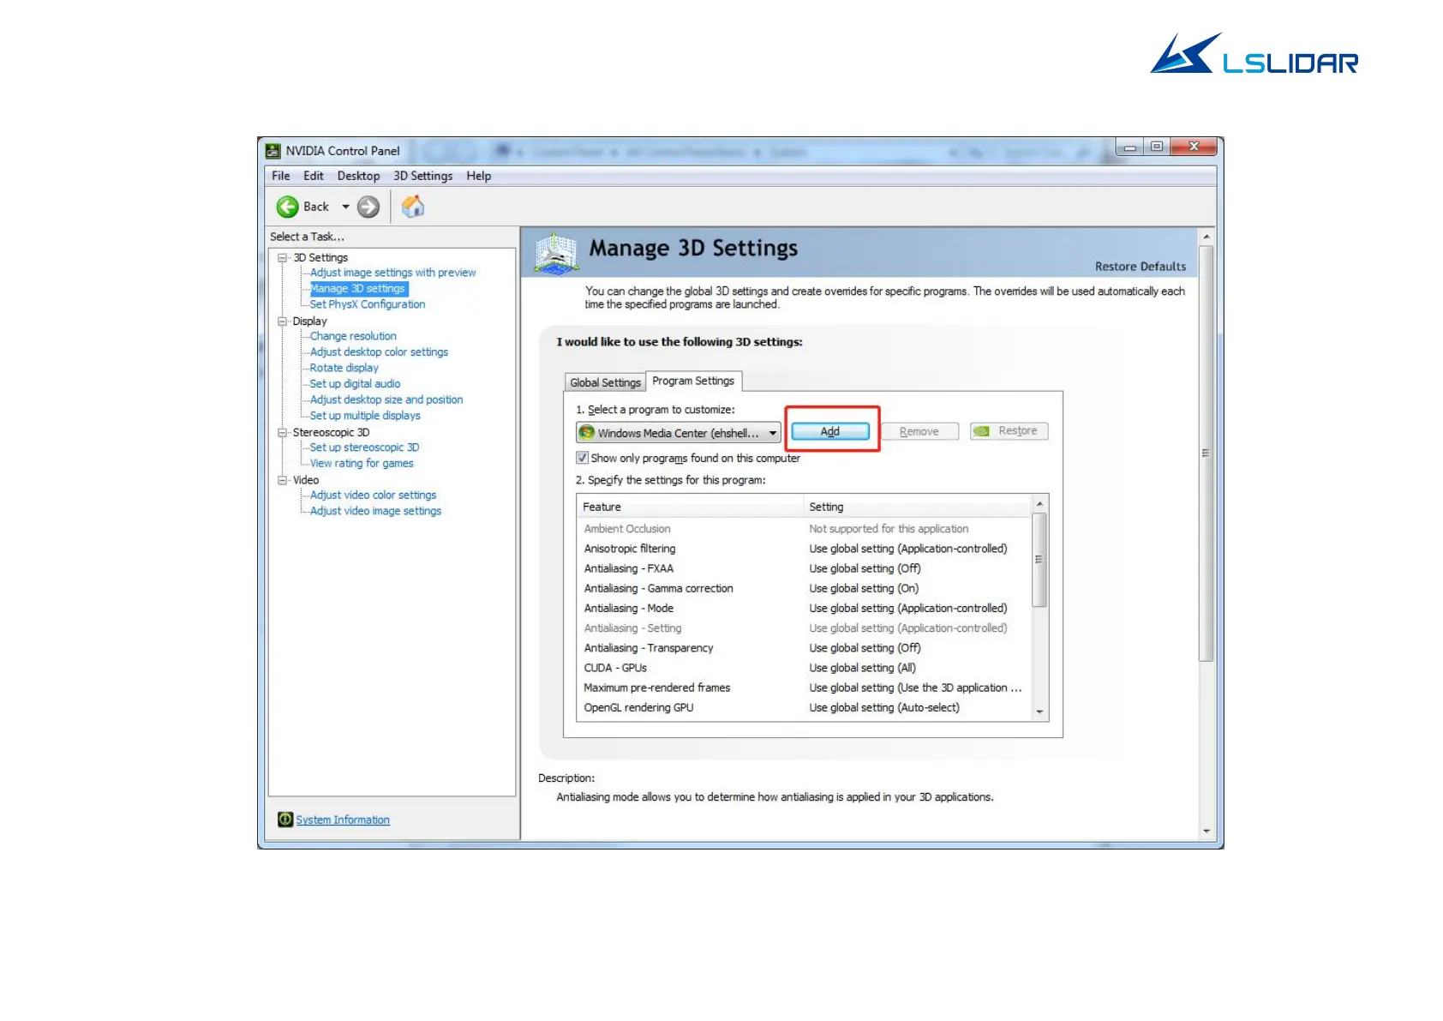Click the main panel vertical scrollbar thumb

tap(1206, 453)
